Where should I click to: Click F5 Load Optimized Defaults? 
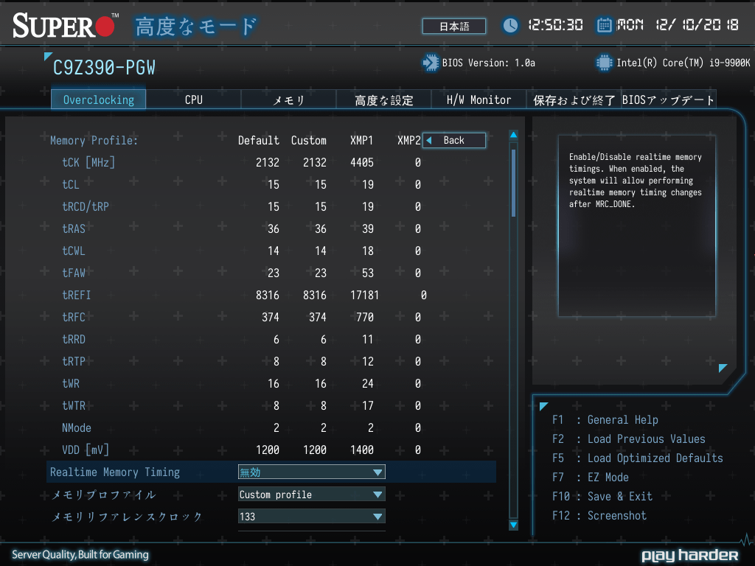(638, 458)
